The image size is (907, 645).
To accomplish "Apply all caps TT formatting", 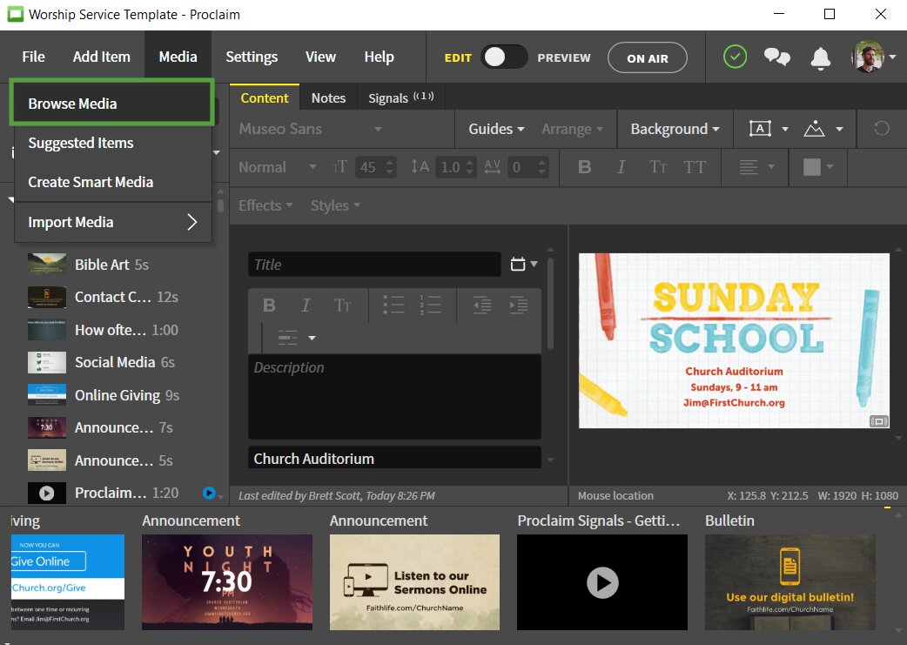I will (695, 167).
